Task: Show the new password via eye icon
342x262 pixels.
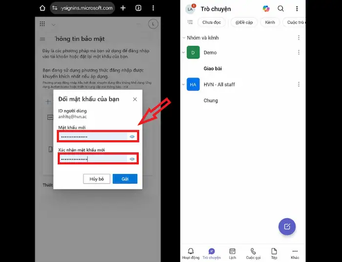Action: click(x=132, y=137)
